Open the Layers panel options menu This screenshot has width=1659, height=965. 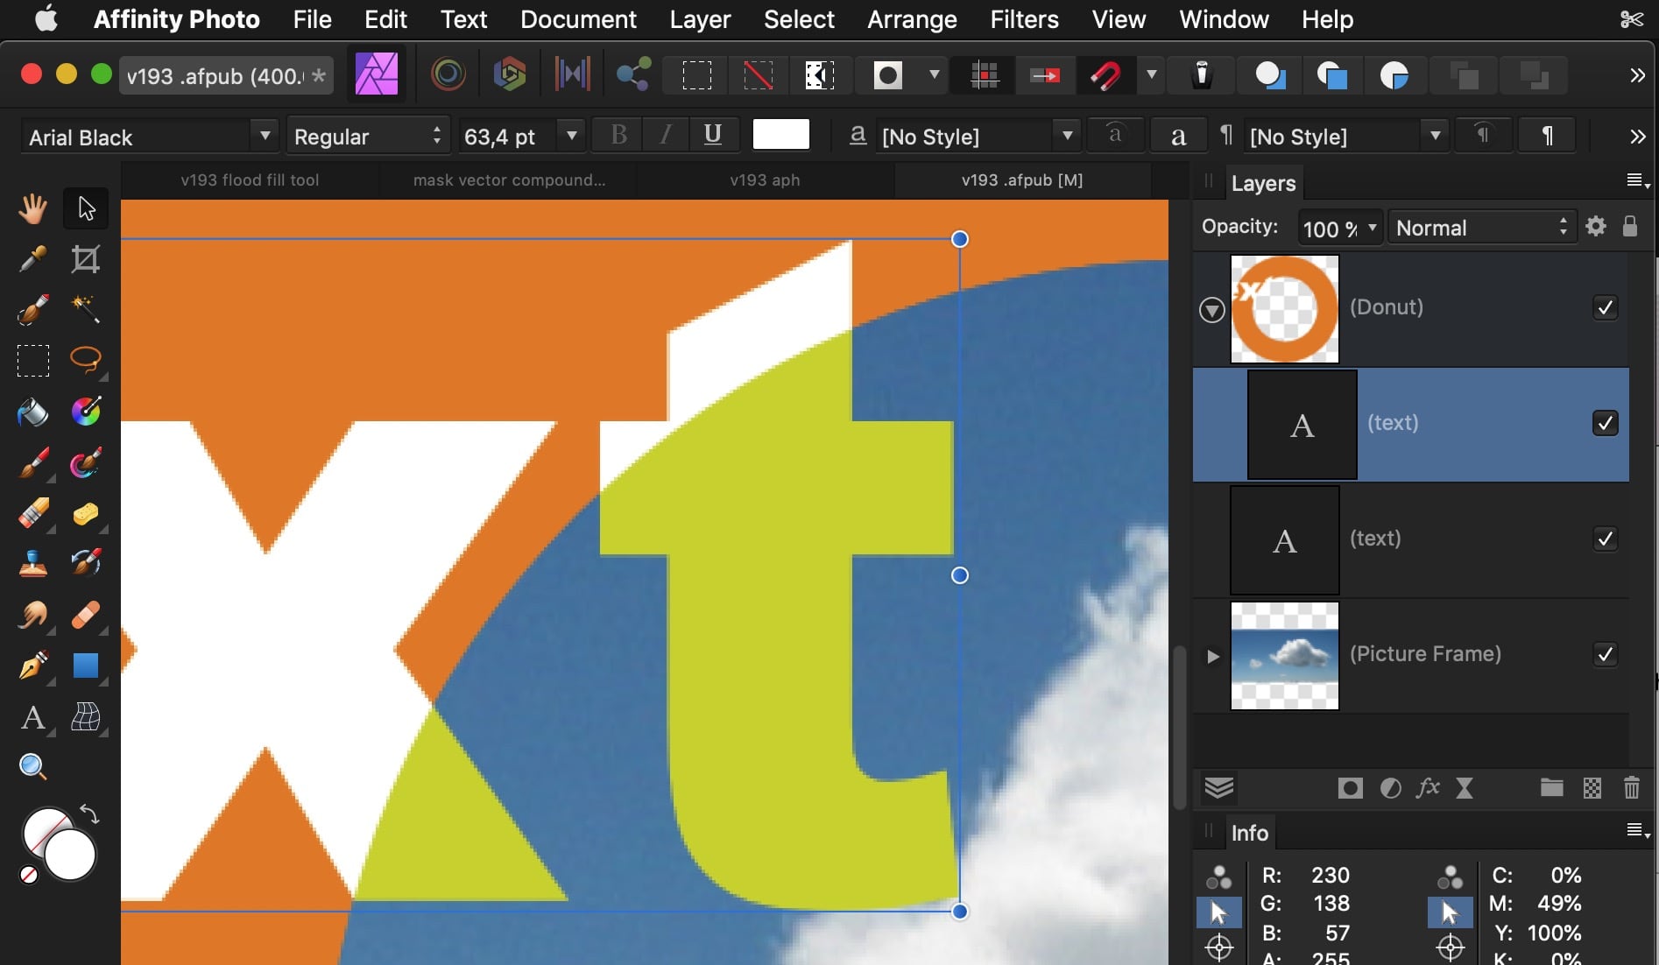1637,180
